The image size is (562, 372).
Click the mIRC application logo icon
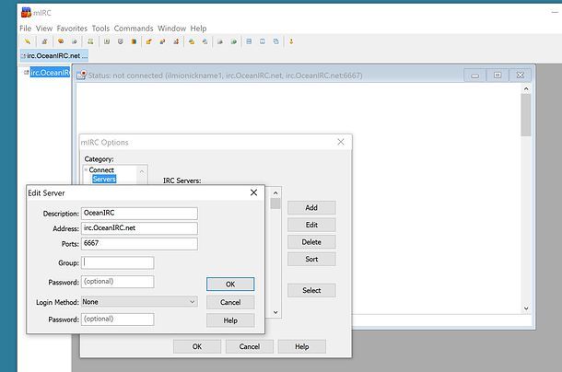pyautogui.click(x=26, y=13)
